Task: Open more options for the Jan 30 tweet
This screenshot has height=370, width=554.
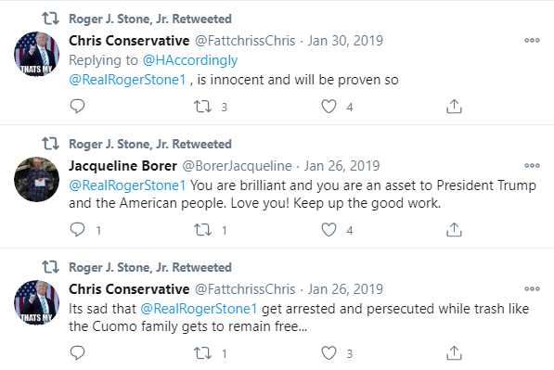Action: click(x=532, y=40)
